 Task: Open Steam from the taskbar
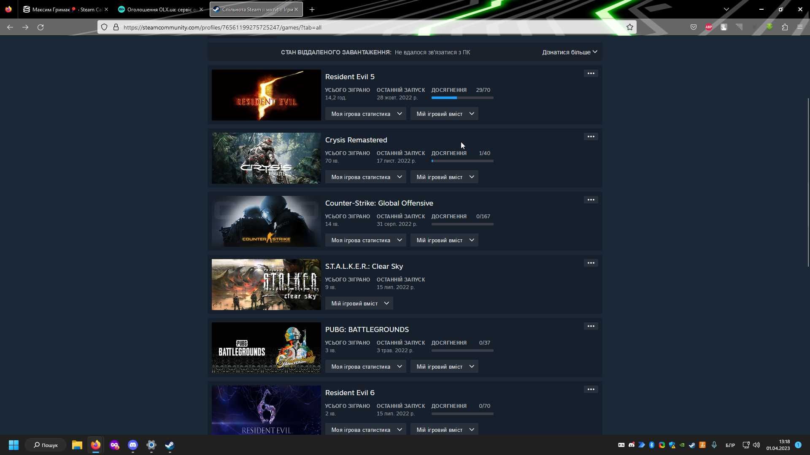(x=170, y=445)
